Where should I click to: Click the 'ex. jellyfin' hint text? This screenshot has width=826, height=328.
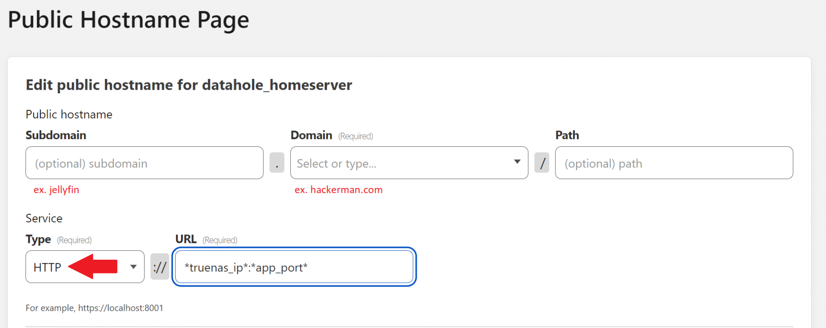tap(56, 190)
